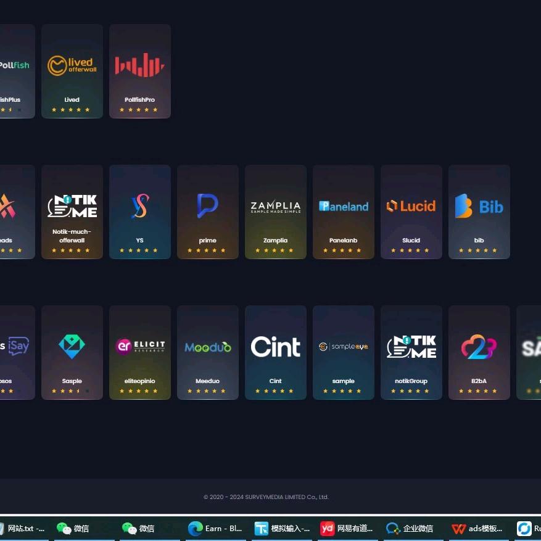This screenshot has width=541, height=541.
Task: Open the PollfishPro red bars logo
Action: (x=140, y=65)
